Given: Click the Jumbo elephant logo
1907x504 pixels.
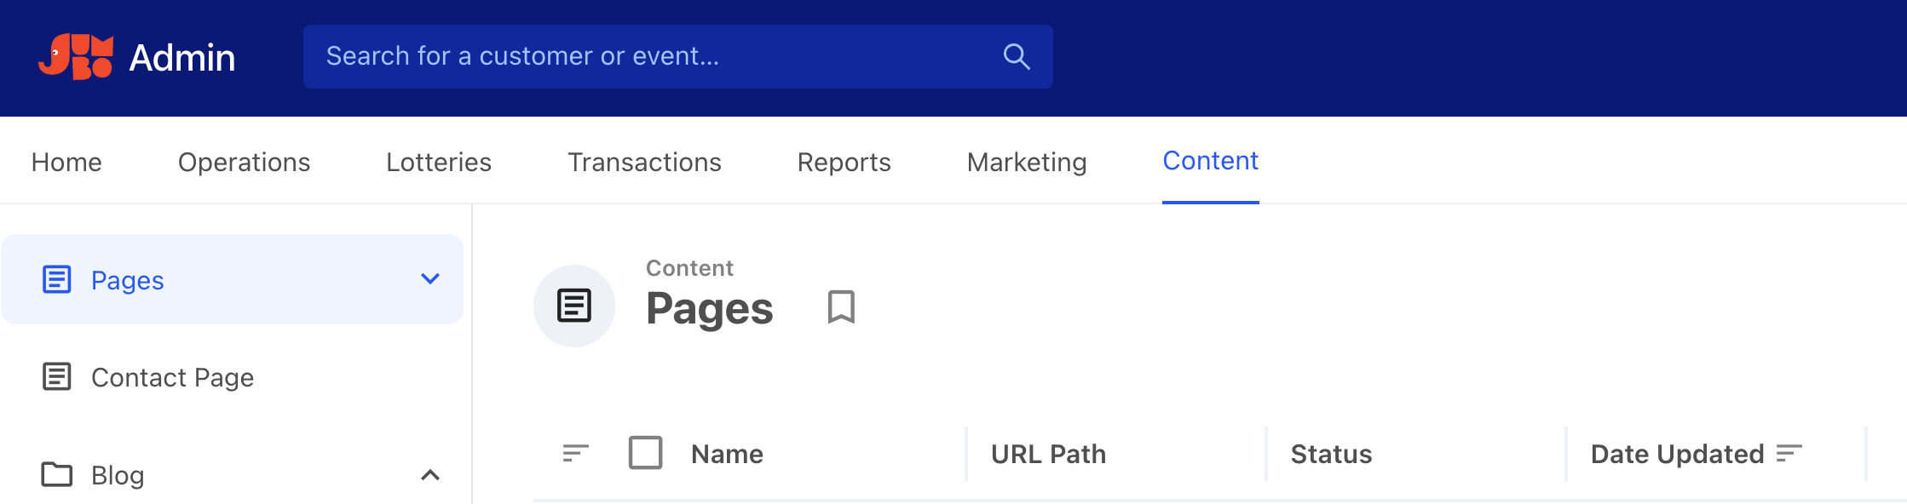Looking at the screenshot, I should click(76, 57).
